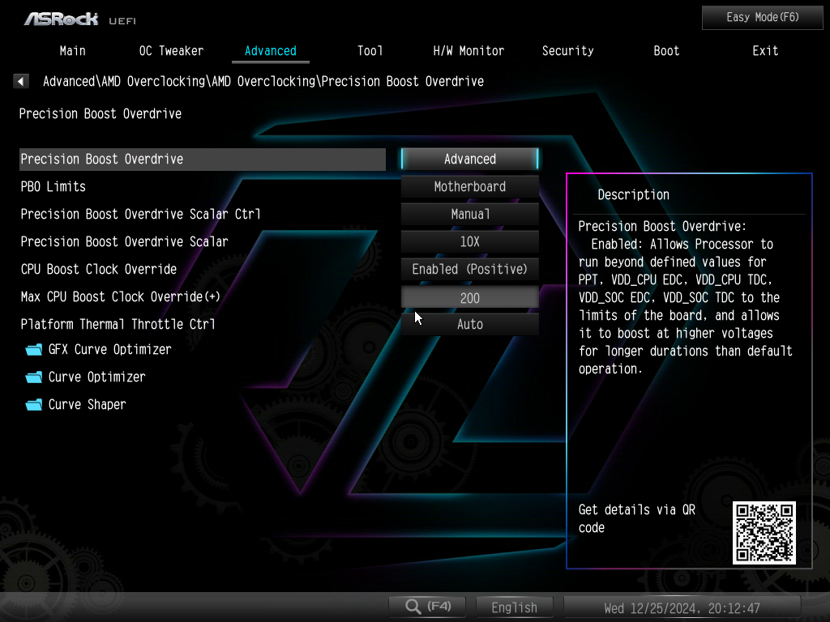
Task: Go to the Exit tab
Action: pos(765,51)
